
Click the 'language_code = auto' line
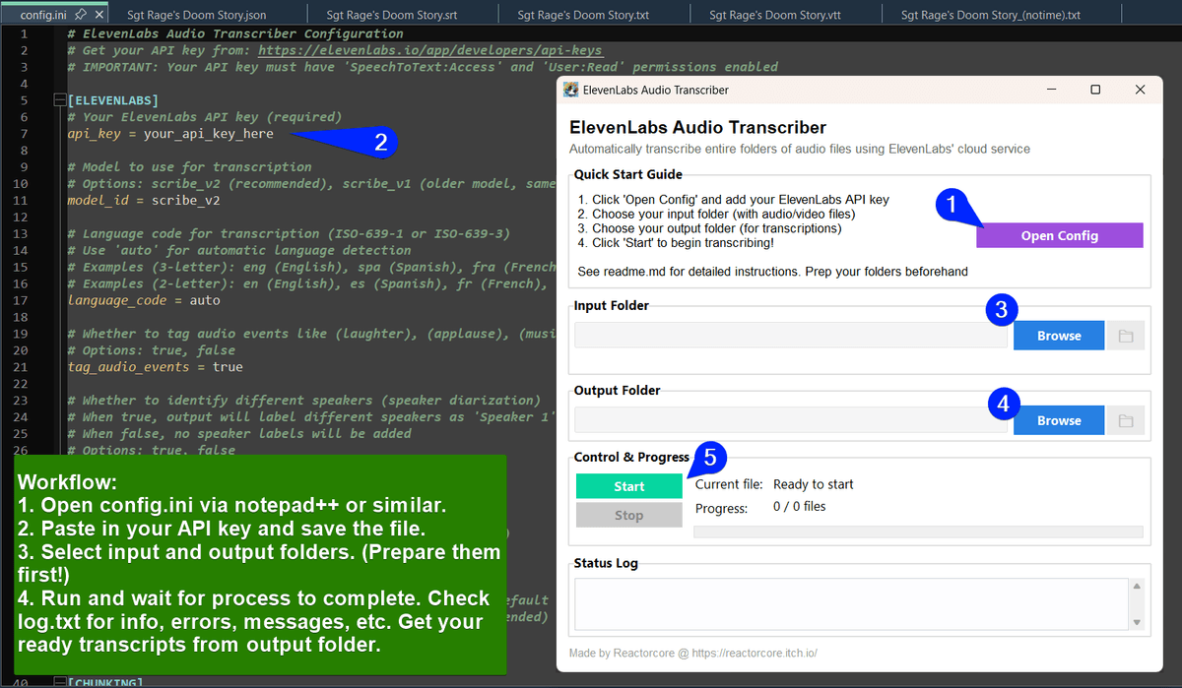(x=144, y=300)
